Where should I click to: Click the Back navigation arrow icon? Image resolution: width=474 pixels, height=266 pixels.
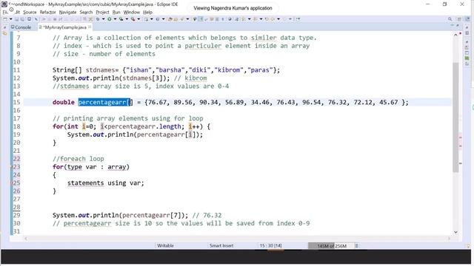273,19
